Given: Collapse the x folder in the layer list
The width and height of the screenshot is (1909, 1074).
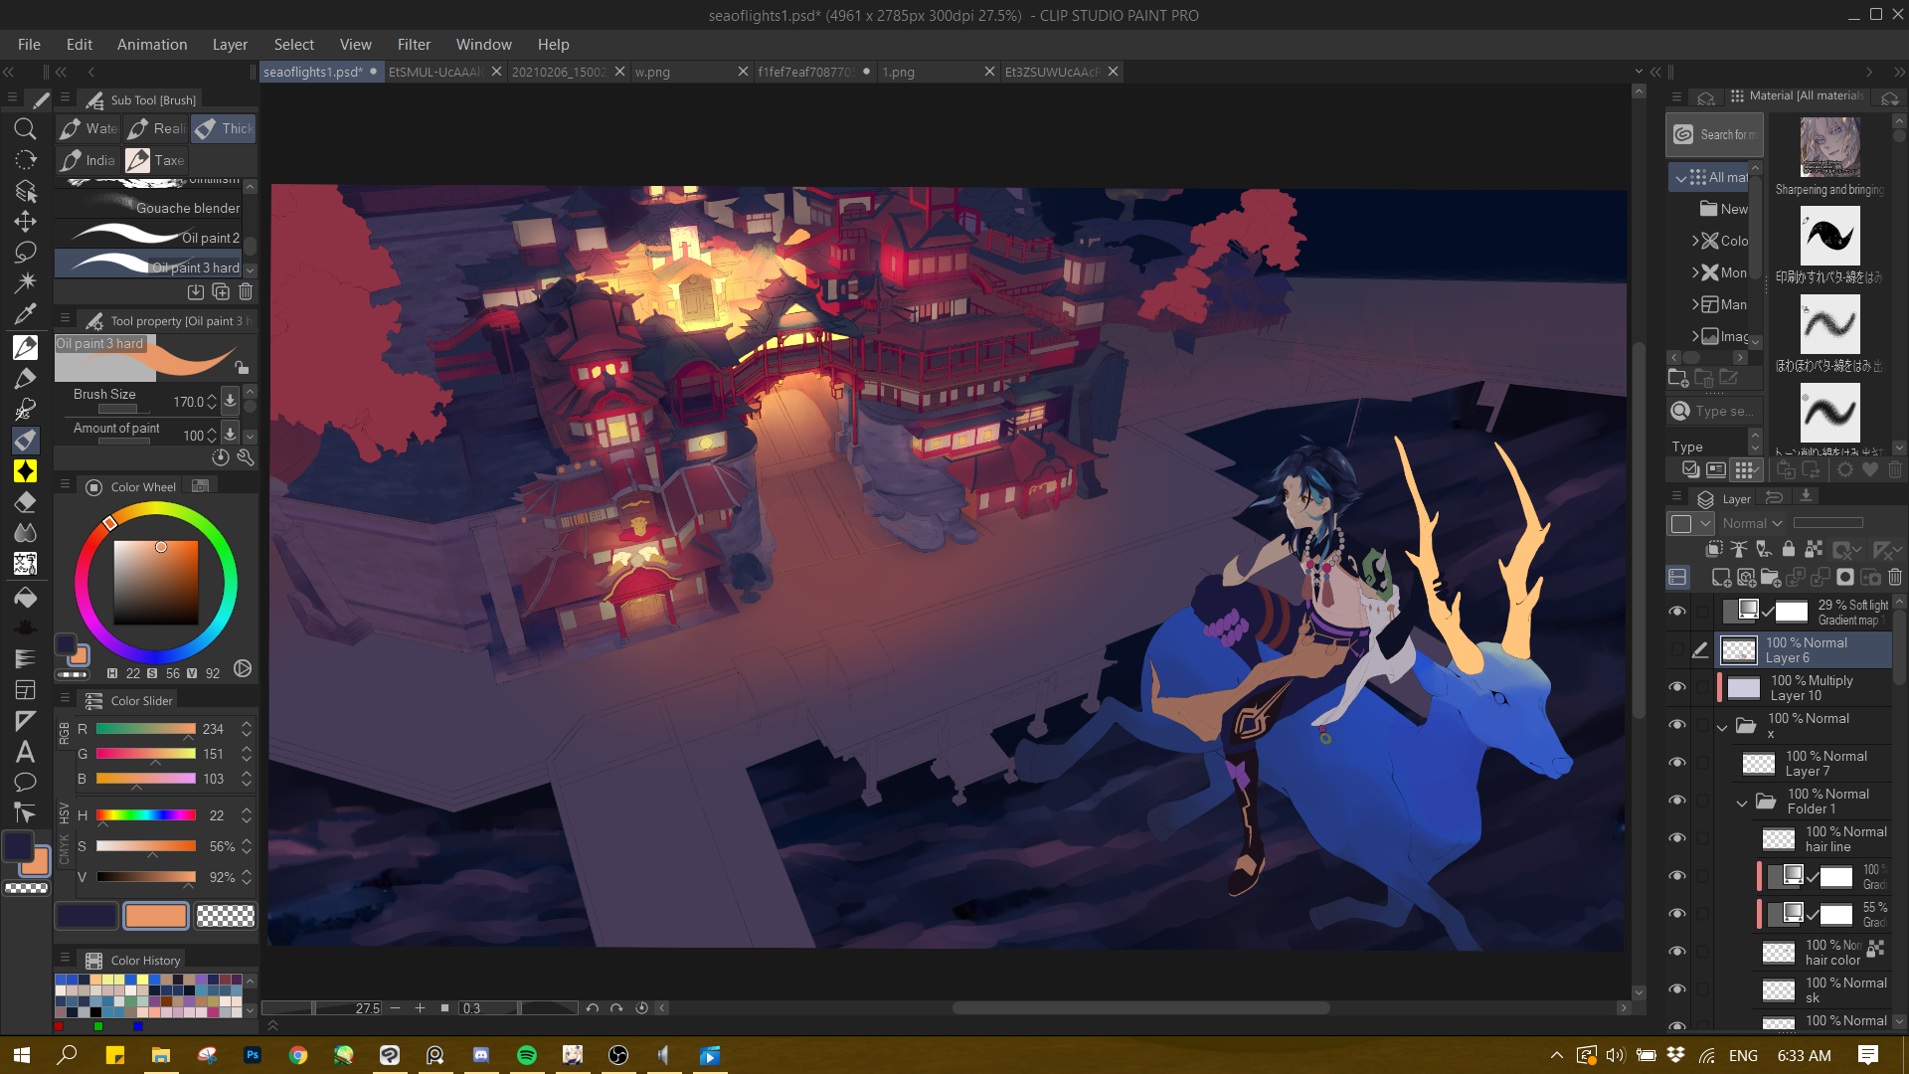Looking at the screenshot, I should click(1723, 727).
